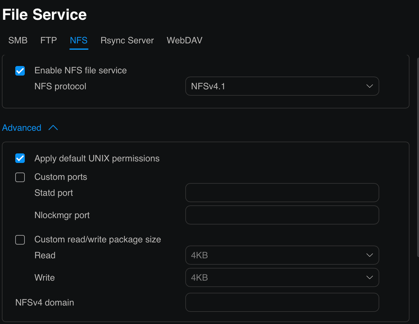Collapse the Advanced section chevron
Viewport: 419px width, 324px height.
[x=53, y=128]
